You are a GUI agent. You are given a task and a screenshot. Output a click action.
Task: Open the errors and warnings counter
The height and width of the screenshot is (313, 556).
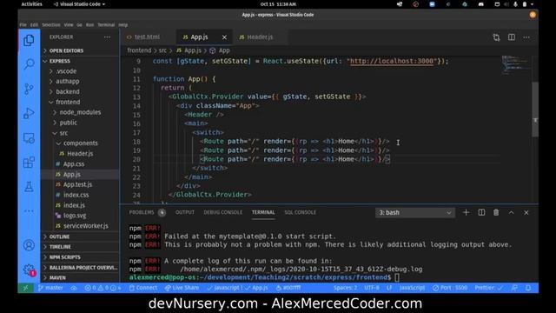pos(103,288)
